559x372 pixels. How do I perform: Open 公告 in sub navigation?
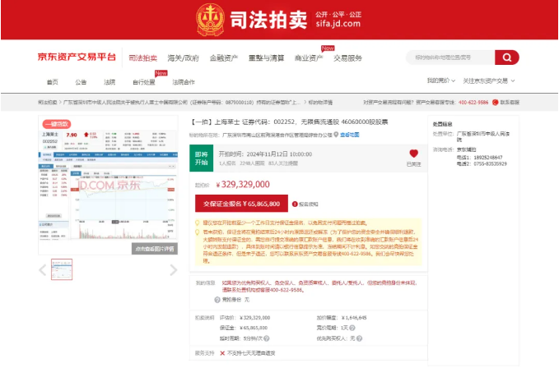click(x=81, y=82)
